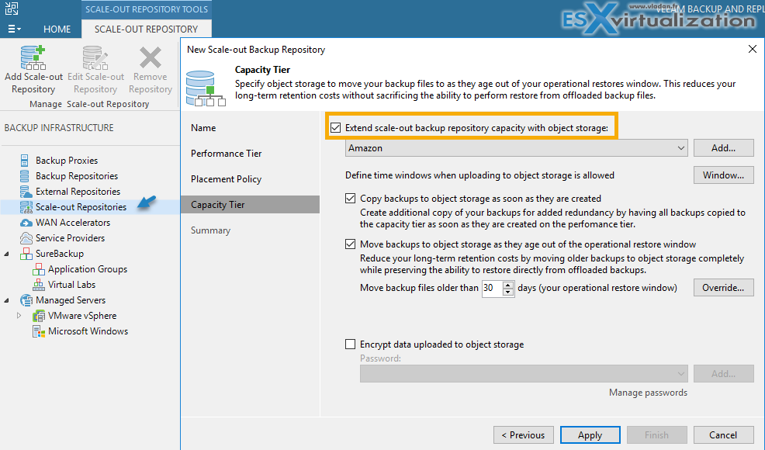Collapse the SureBackup tree node
This screenshot has height=450, width=765.
coord(6,254)
